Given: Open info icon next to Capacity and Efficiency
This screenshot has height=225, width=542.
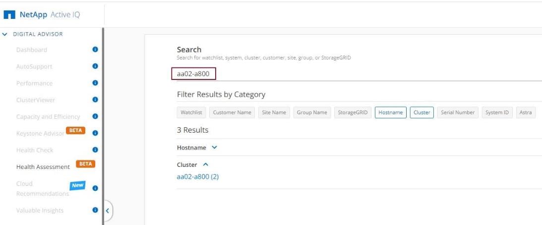Looking at the screenshot, I should coord(95,116).
